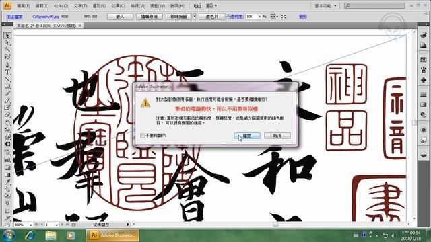Select the Free Transform tool
This screenshot has width=431, height=242.
tap(7, 144)
